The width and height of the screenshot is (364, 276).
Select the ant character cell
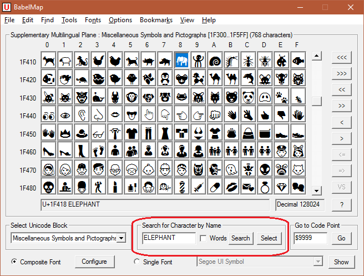[249, 60]
